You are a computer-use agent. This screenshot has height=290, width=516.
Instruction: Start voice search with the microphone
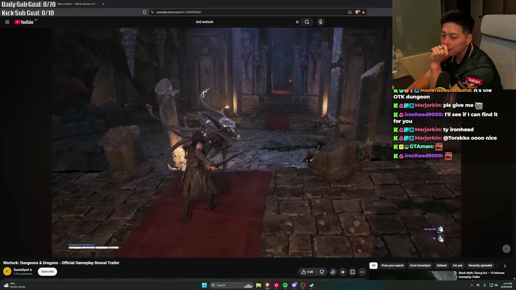pos(320,22)
